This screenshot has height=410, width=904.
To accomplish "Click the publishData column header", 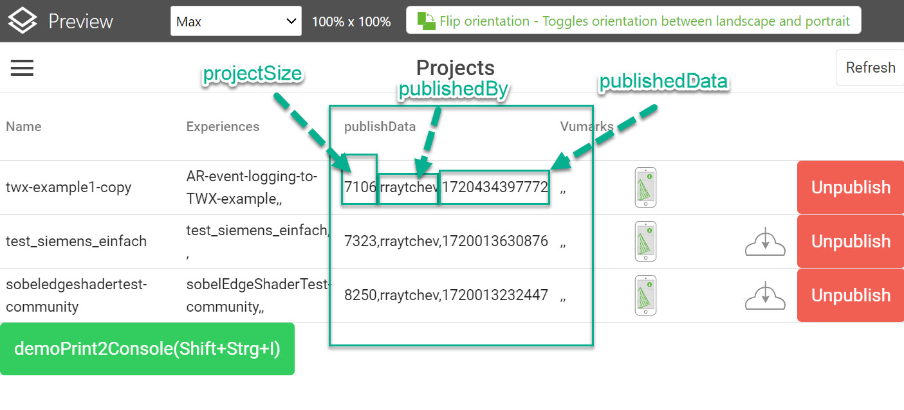I will (379, 127).
